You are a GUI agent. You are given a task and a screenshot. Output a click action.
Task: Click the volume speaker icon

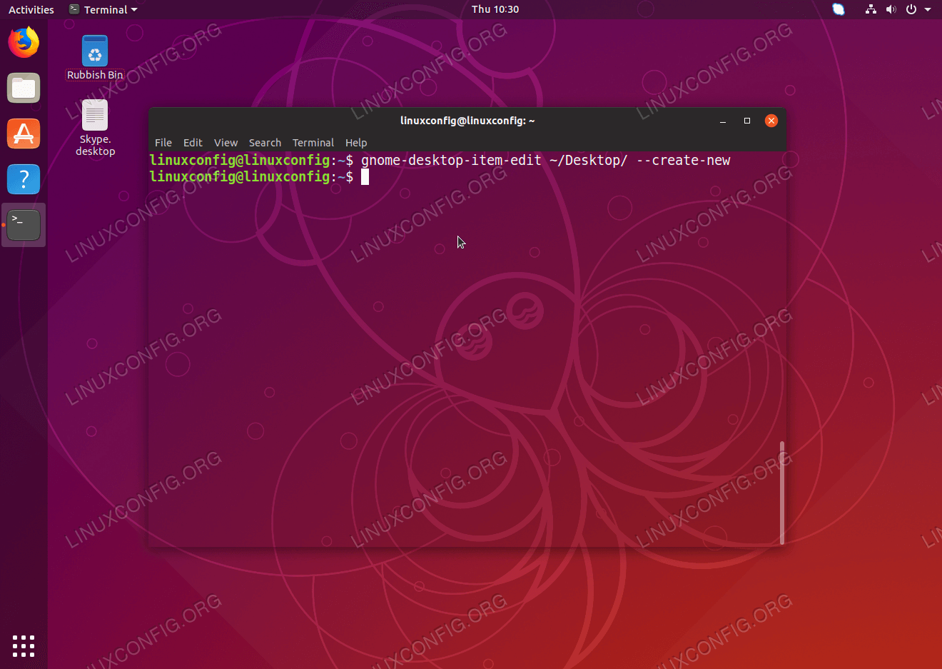click(x=891, y=9)
